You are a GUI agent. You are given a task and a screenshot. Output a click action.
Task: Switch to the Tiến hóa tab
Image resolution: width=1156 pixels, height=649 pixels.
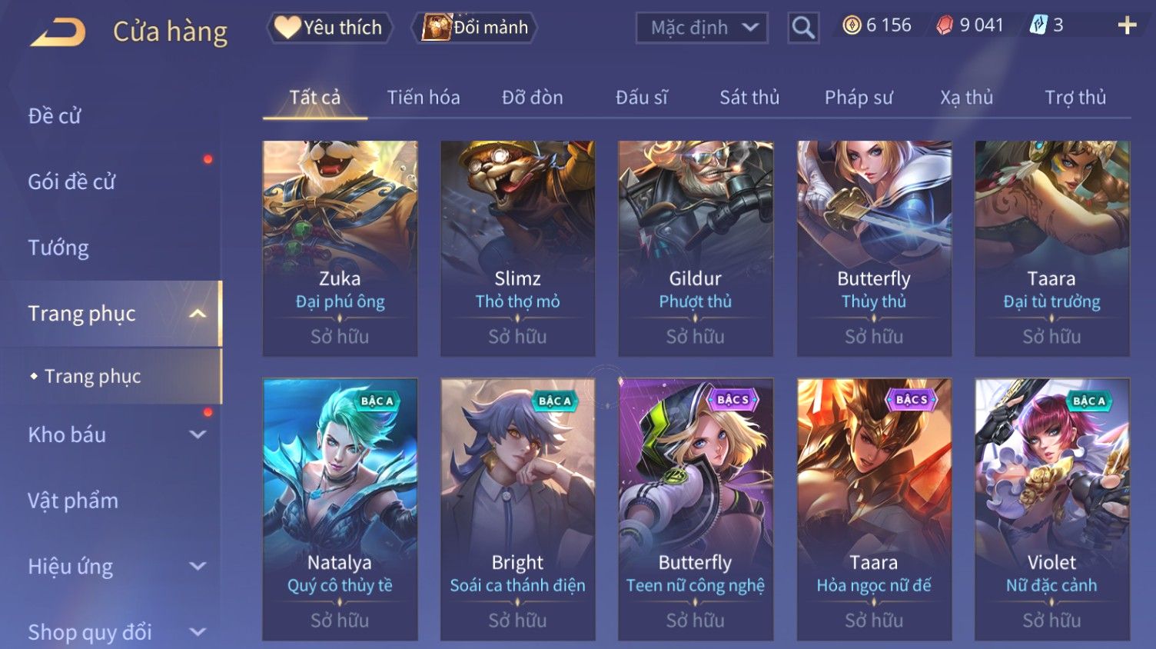[x=424, y=98]
